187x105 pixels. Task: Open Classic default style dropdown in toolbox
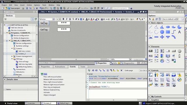click(x=177, y=19)
